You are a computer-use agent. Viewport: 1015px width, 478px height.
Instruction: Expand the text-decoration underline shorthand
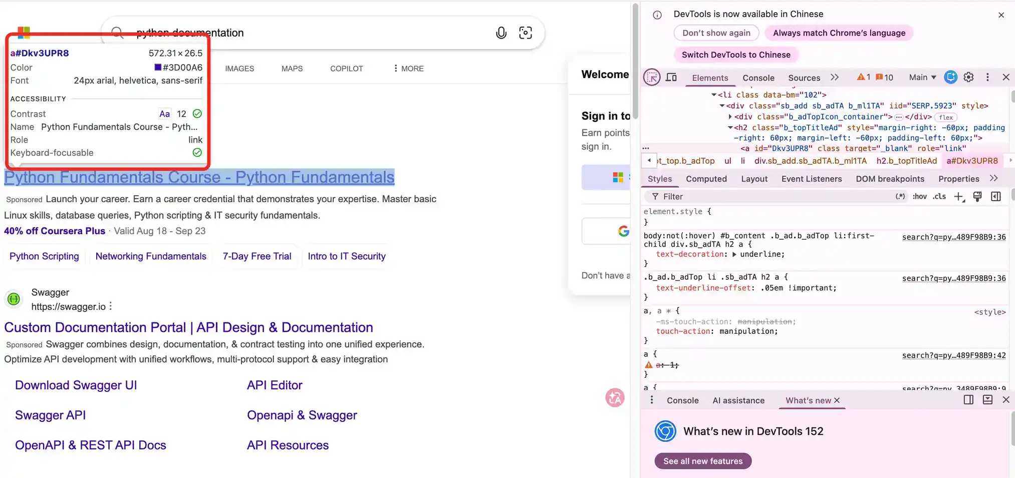tap(734, 254)
